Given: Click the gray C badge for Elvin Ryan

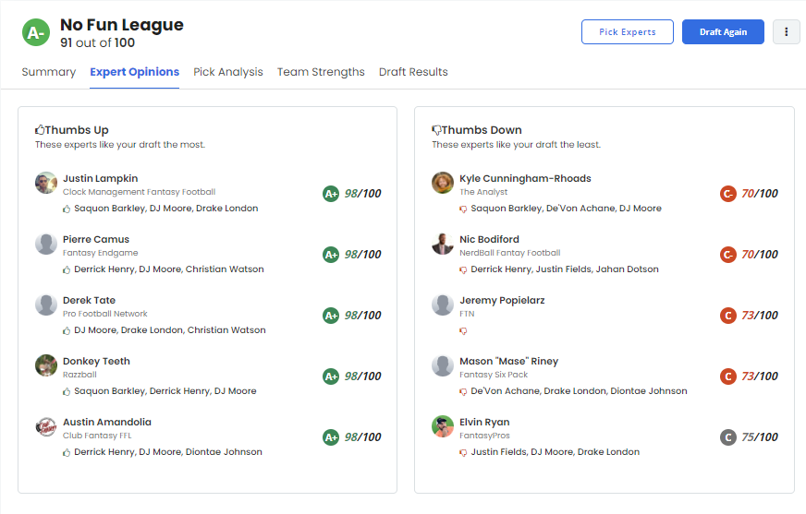Looking at the screenshot, I should 728,437.
